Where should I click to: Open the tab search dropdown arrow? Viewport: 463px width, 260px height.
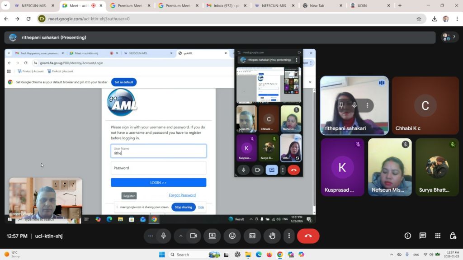click(x=6, y=6)
